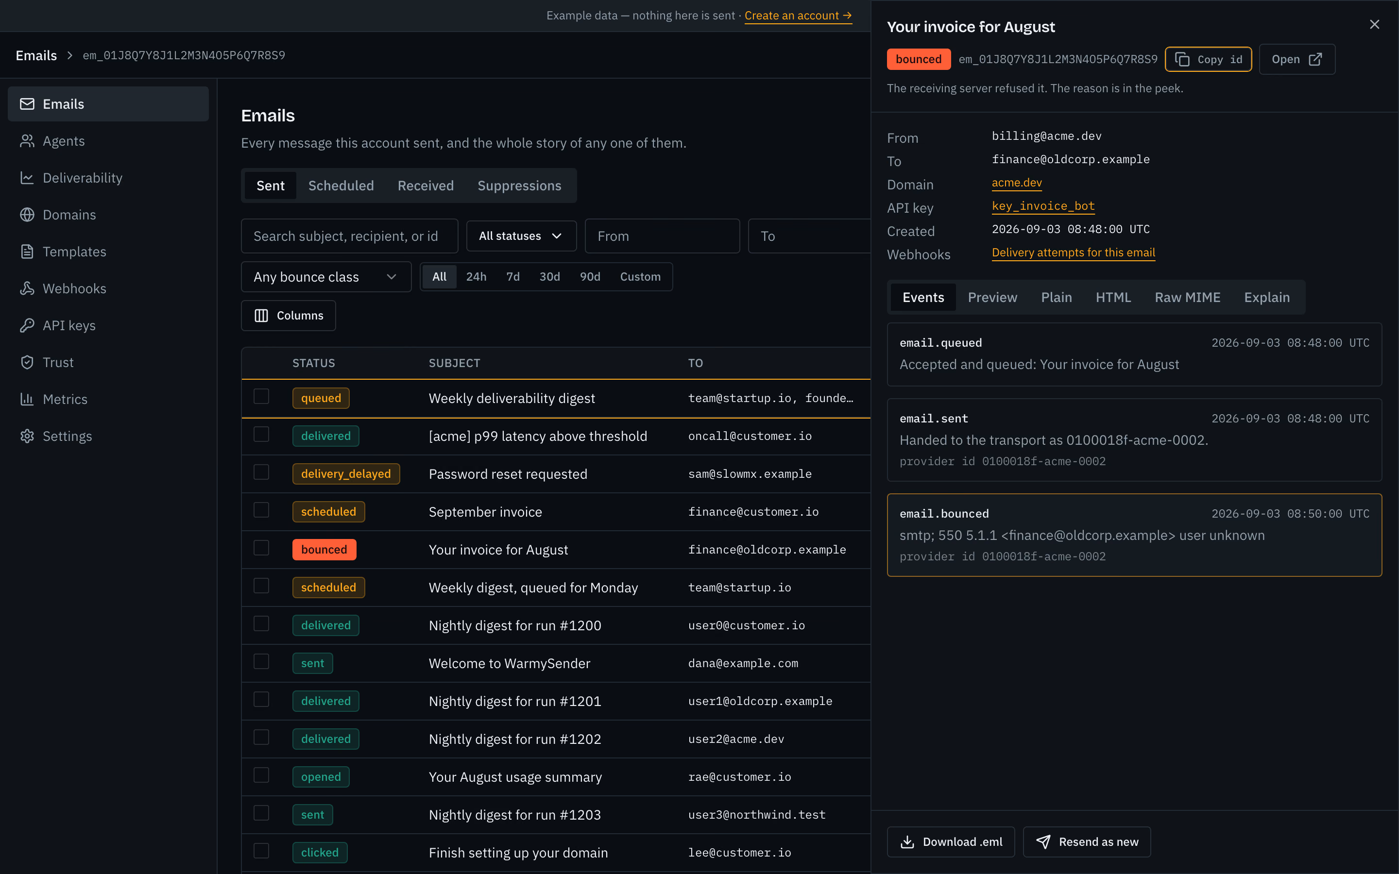Follow the Delivery attempts for this email link
1399x874 pixels.
point(1074,252)
